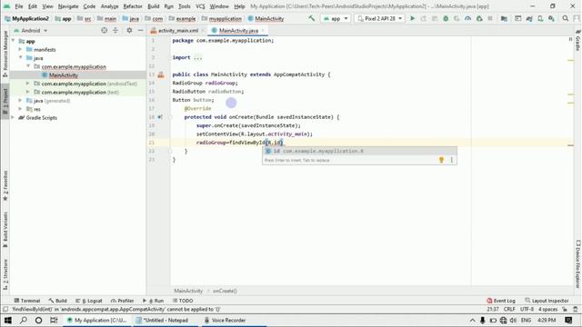Viewport: 582px width, 327px height.
Task: Open Task View on the taskbar
Action: pyautogui.click(x=54, y=320)
